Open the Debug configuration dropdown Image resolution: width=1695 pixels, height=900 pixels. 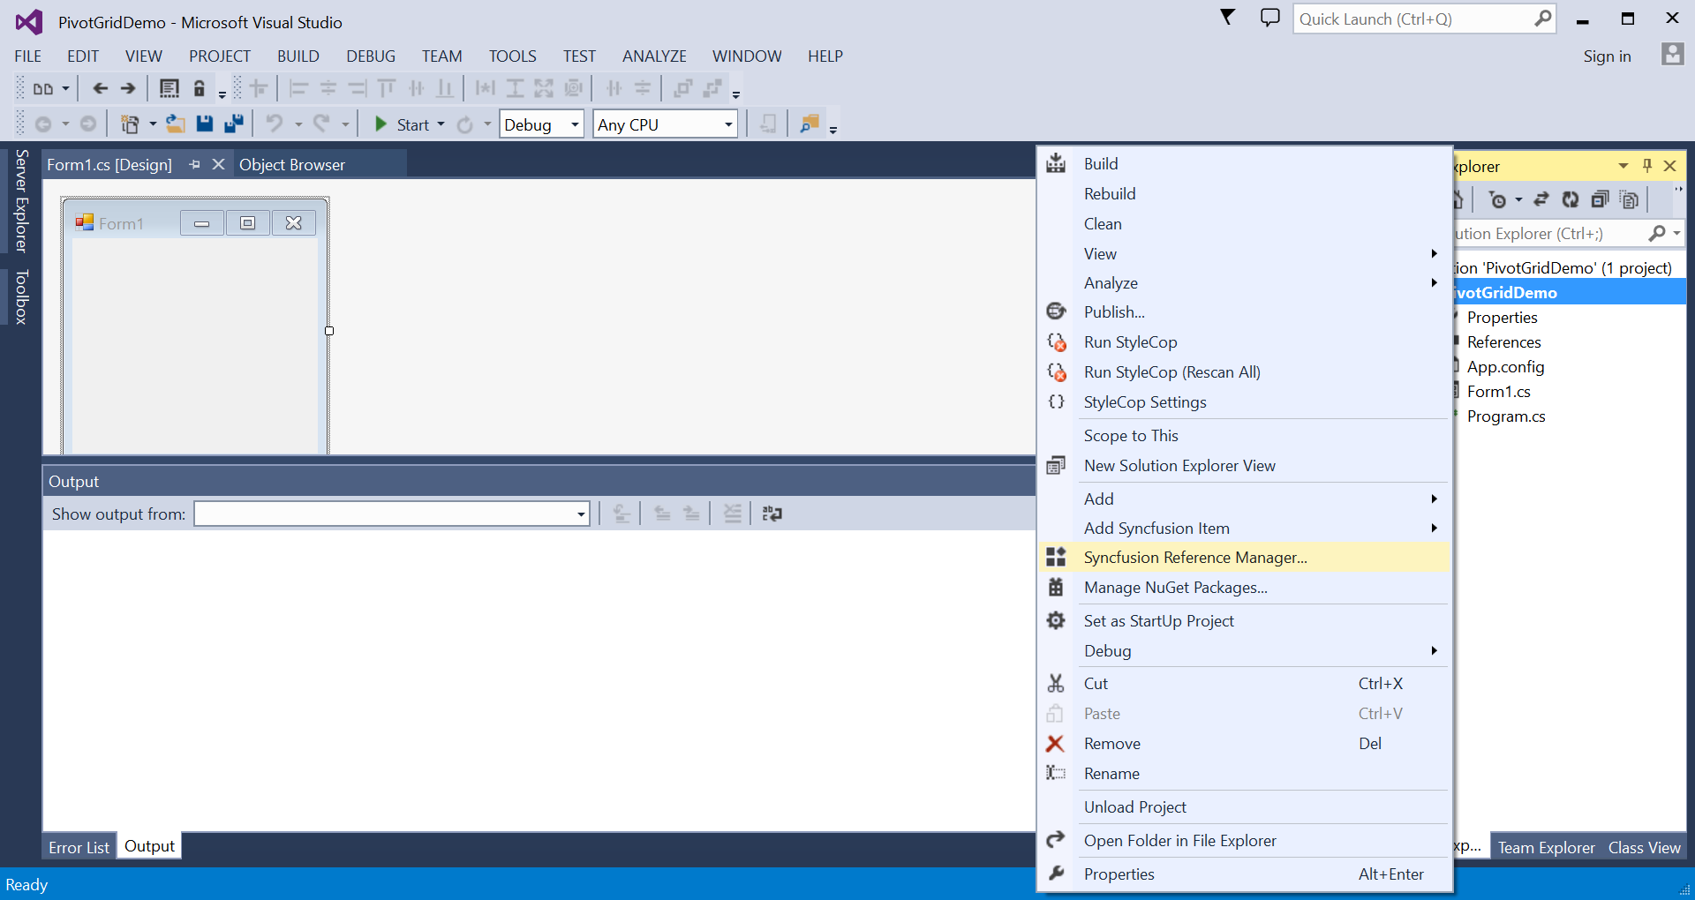pos(542,124)
